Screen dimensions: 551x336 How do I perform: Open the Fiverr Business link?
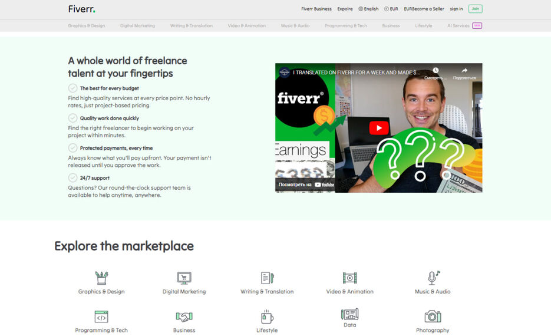click(316, 9)
